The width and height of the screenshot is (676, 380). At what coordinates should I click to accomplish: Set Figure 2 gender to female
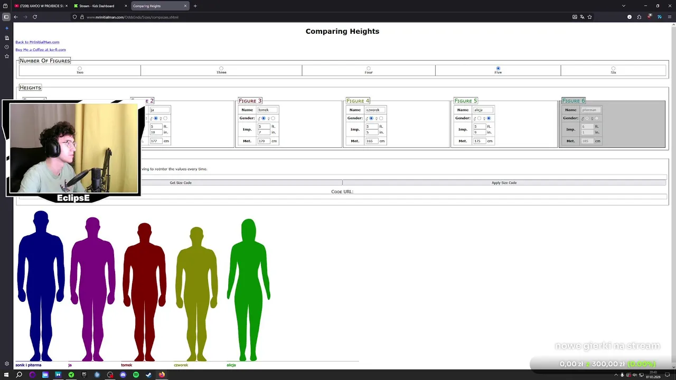165,118
